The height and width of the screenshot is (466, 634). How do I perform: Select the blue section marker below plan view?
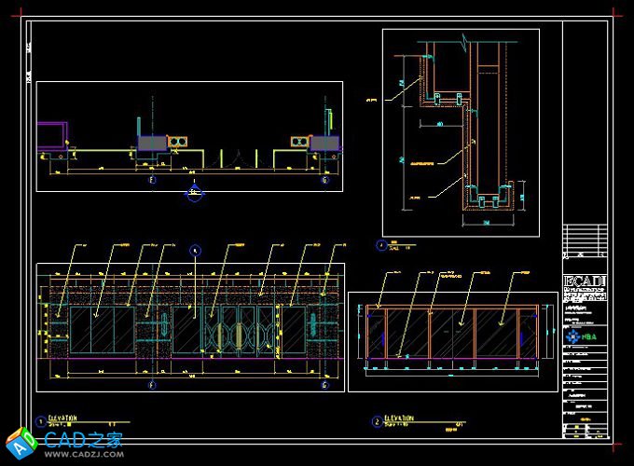[194, 193]
